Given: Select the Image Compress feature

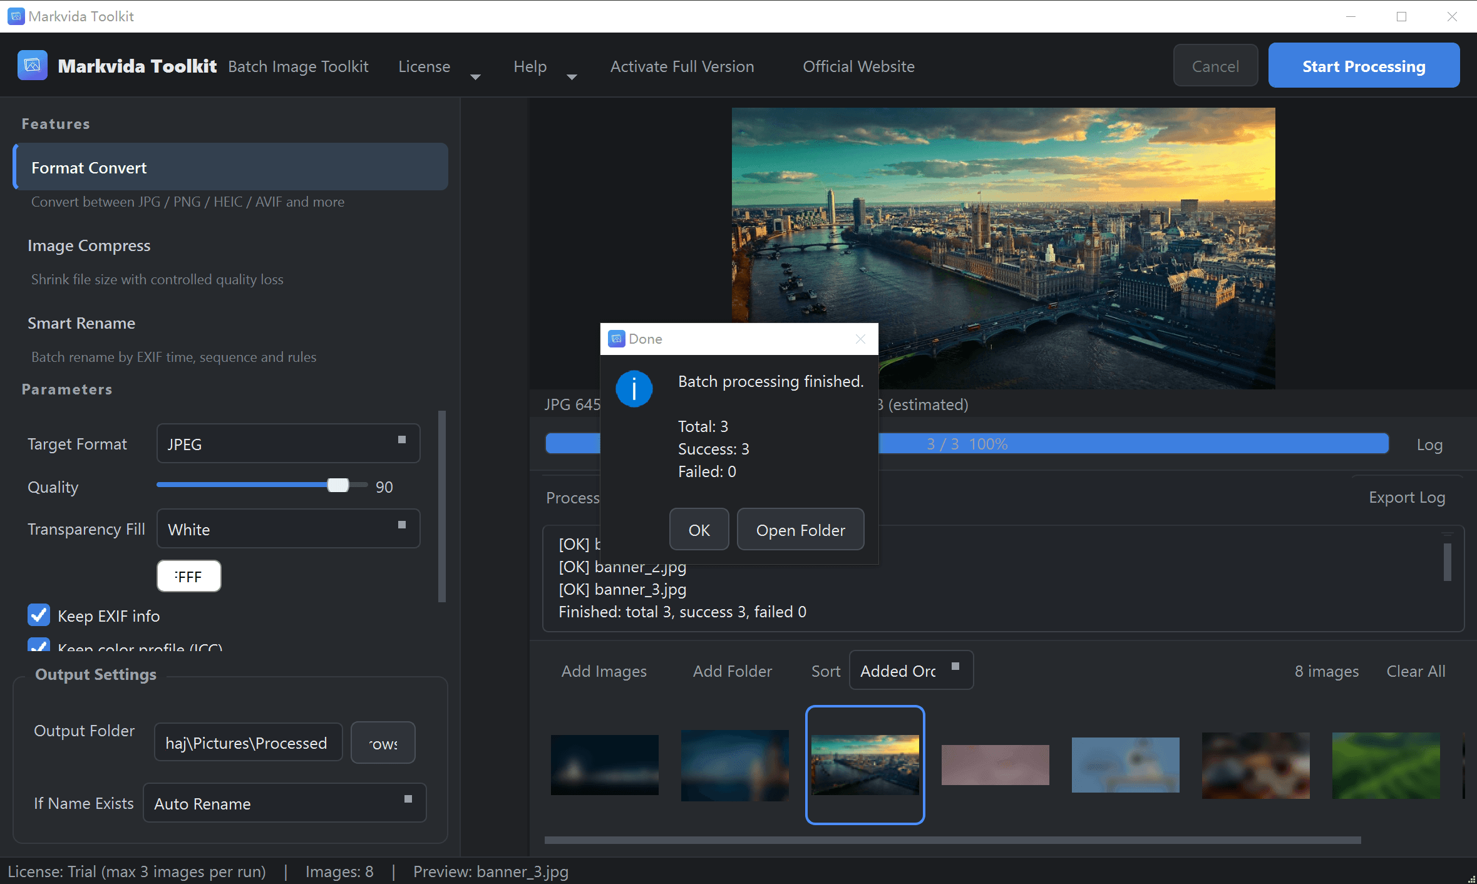Looking at the screenshot, I should click(x=89, y=245).
